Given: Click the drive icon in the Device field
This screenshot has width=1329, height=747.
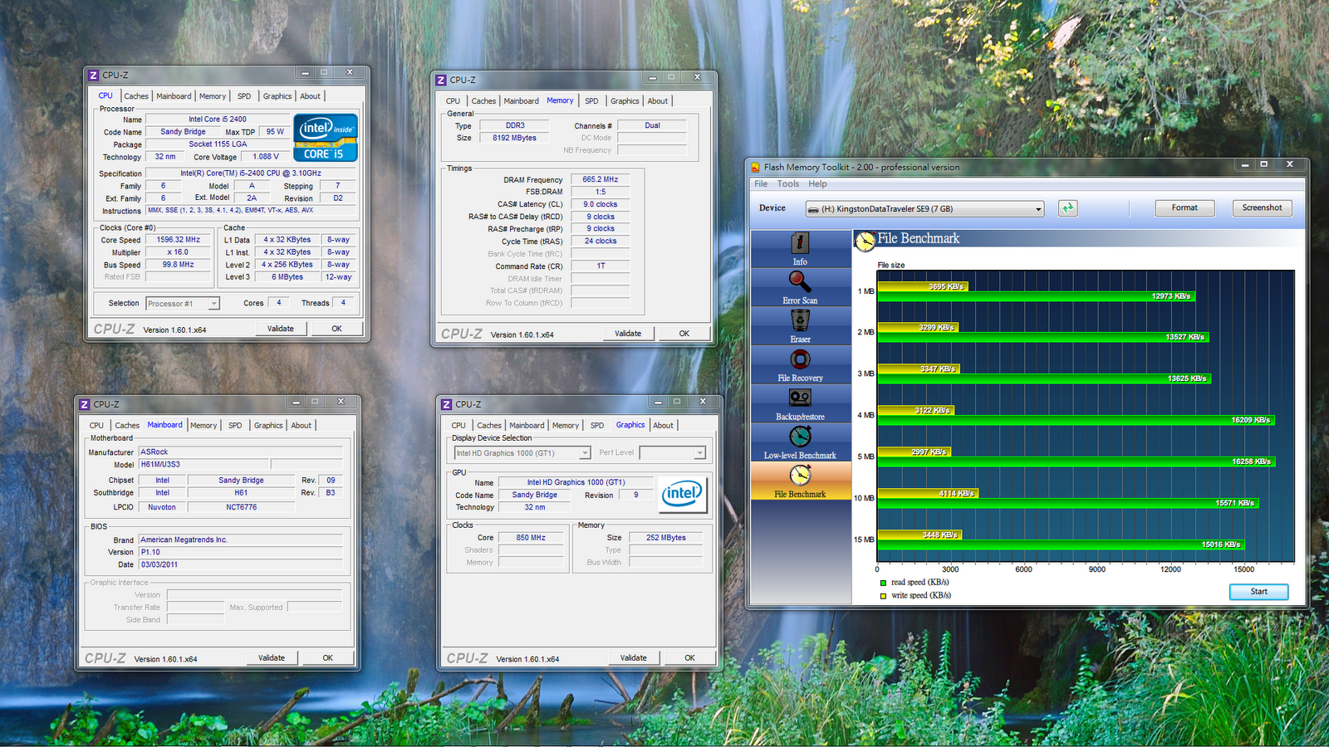Looking at the screenshot, I should (x=814, y=209).
